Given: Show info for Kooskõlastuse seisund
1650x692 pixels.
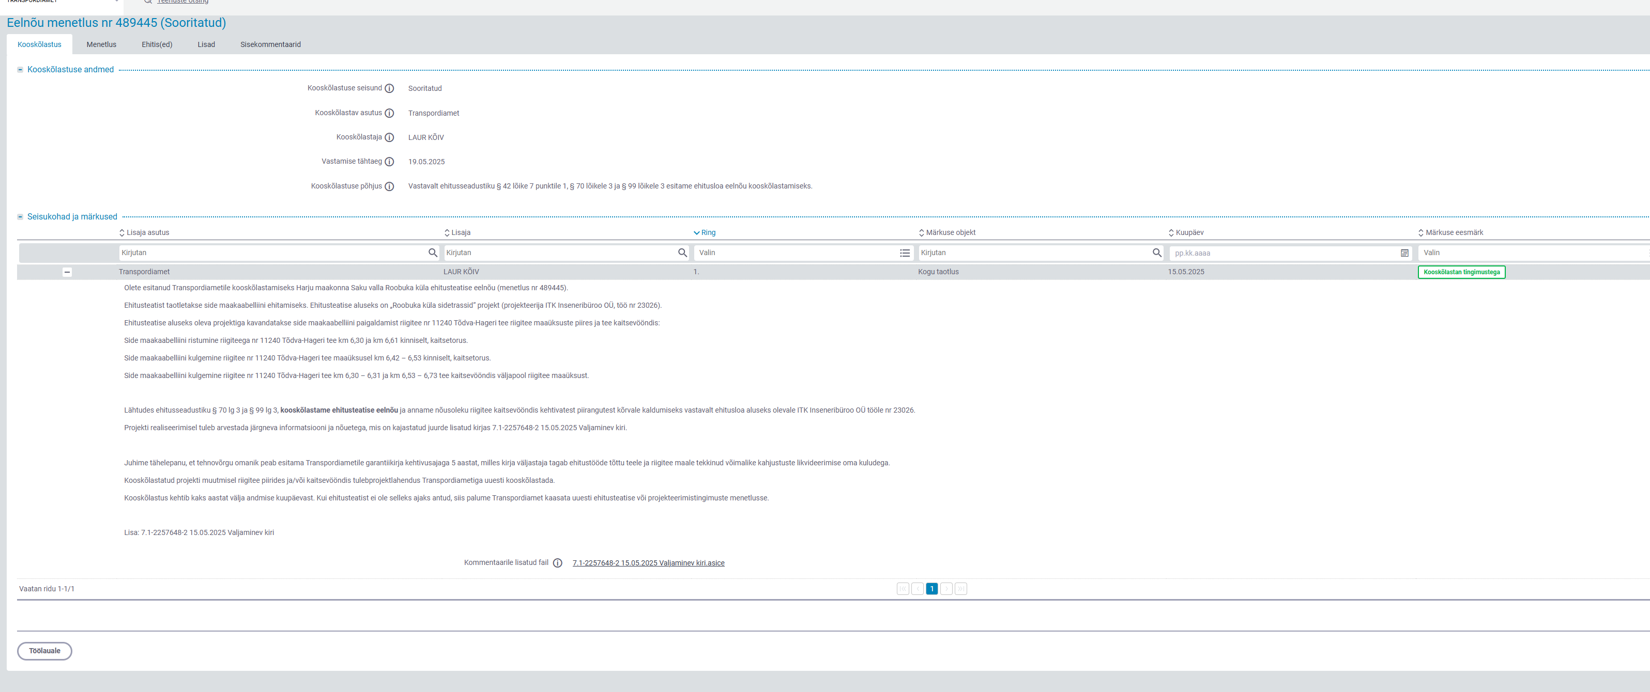Looking at the screenshot, I should (x=389, y=88).
